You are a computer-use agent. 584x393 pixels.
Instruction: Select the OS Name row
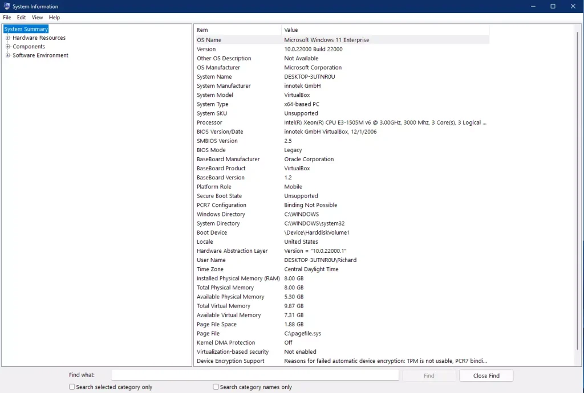(342, 40)
